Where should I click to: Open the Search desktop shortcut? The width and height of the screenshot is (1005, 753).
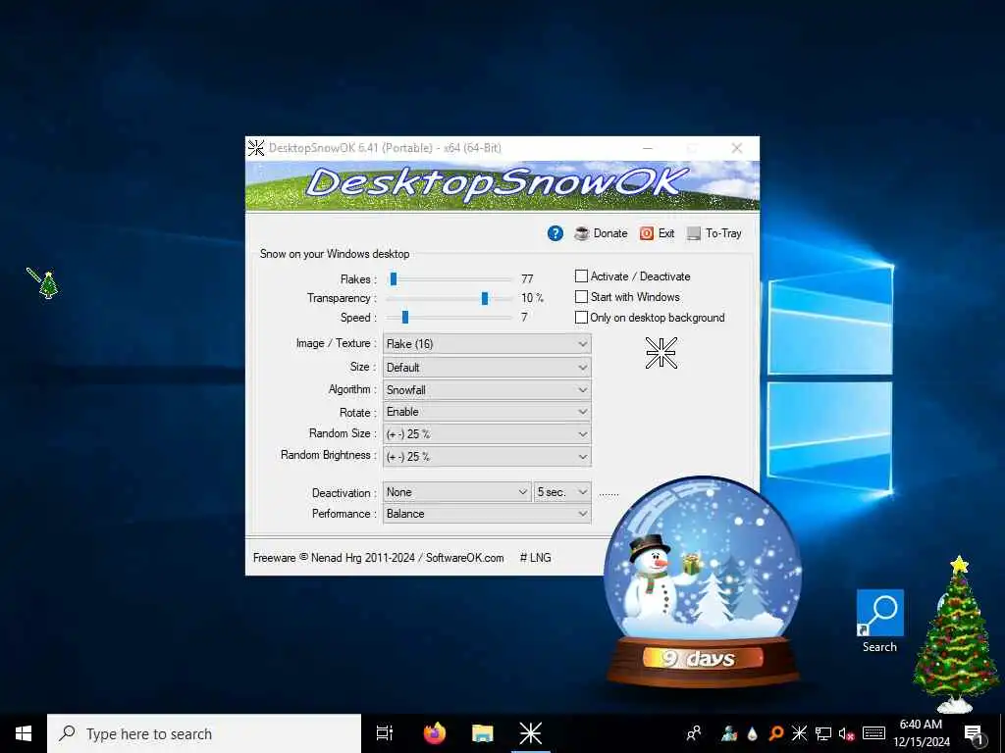880,621
